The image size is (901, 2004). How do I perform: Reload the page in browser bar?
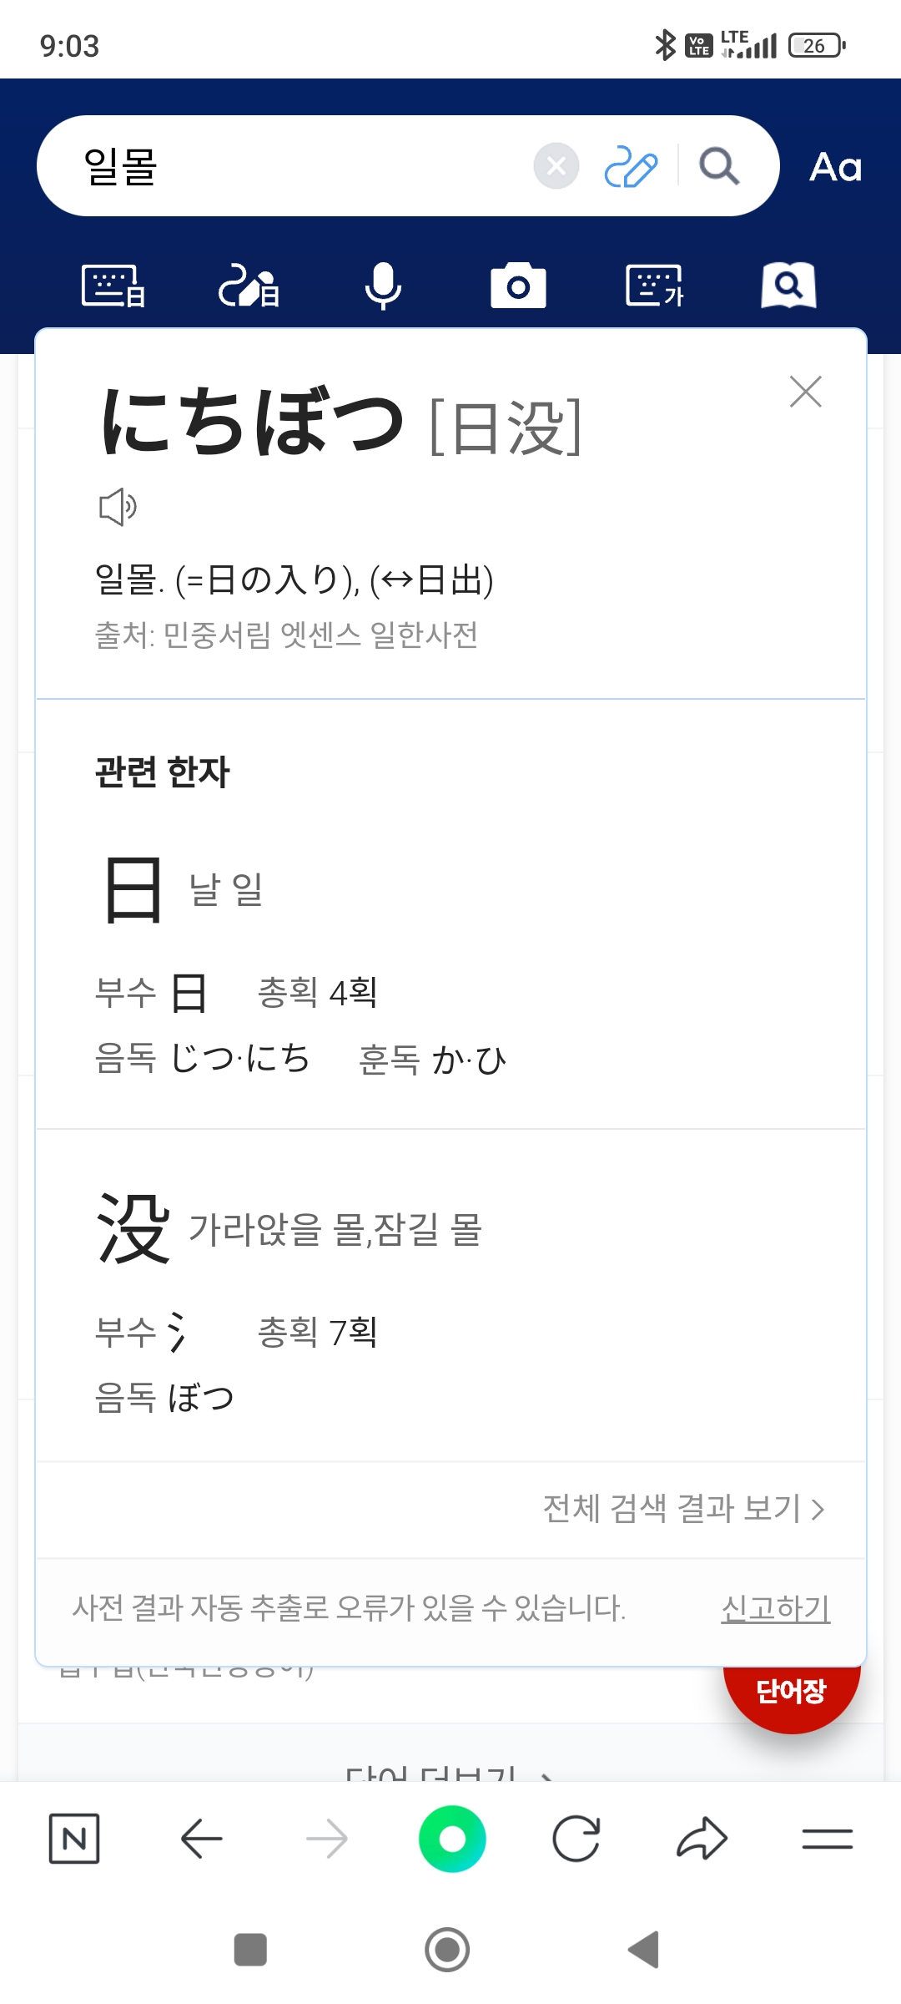click(576, 1839)
